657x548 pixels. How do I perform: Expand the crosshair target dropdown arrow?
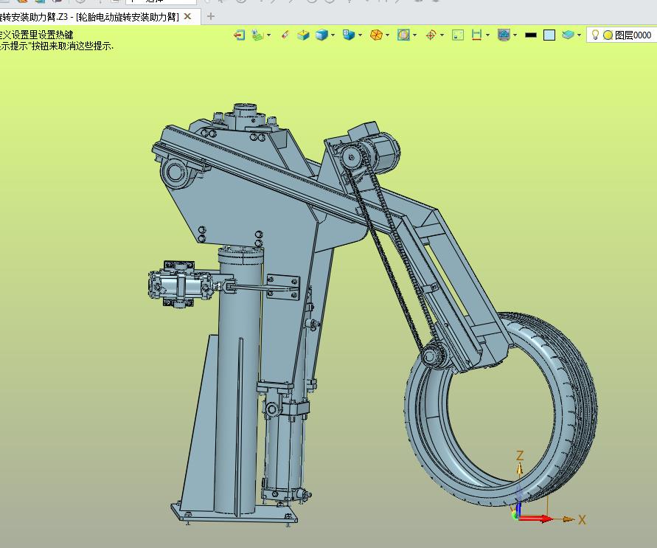point(442,35)
